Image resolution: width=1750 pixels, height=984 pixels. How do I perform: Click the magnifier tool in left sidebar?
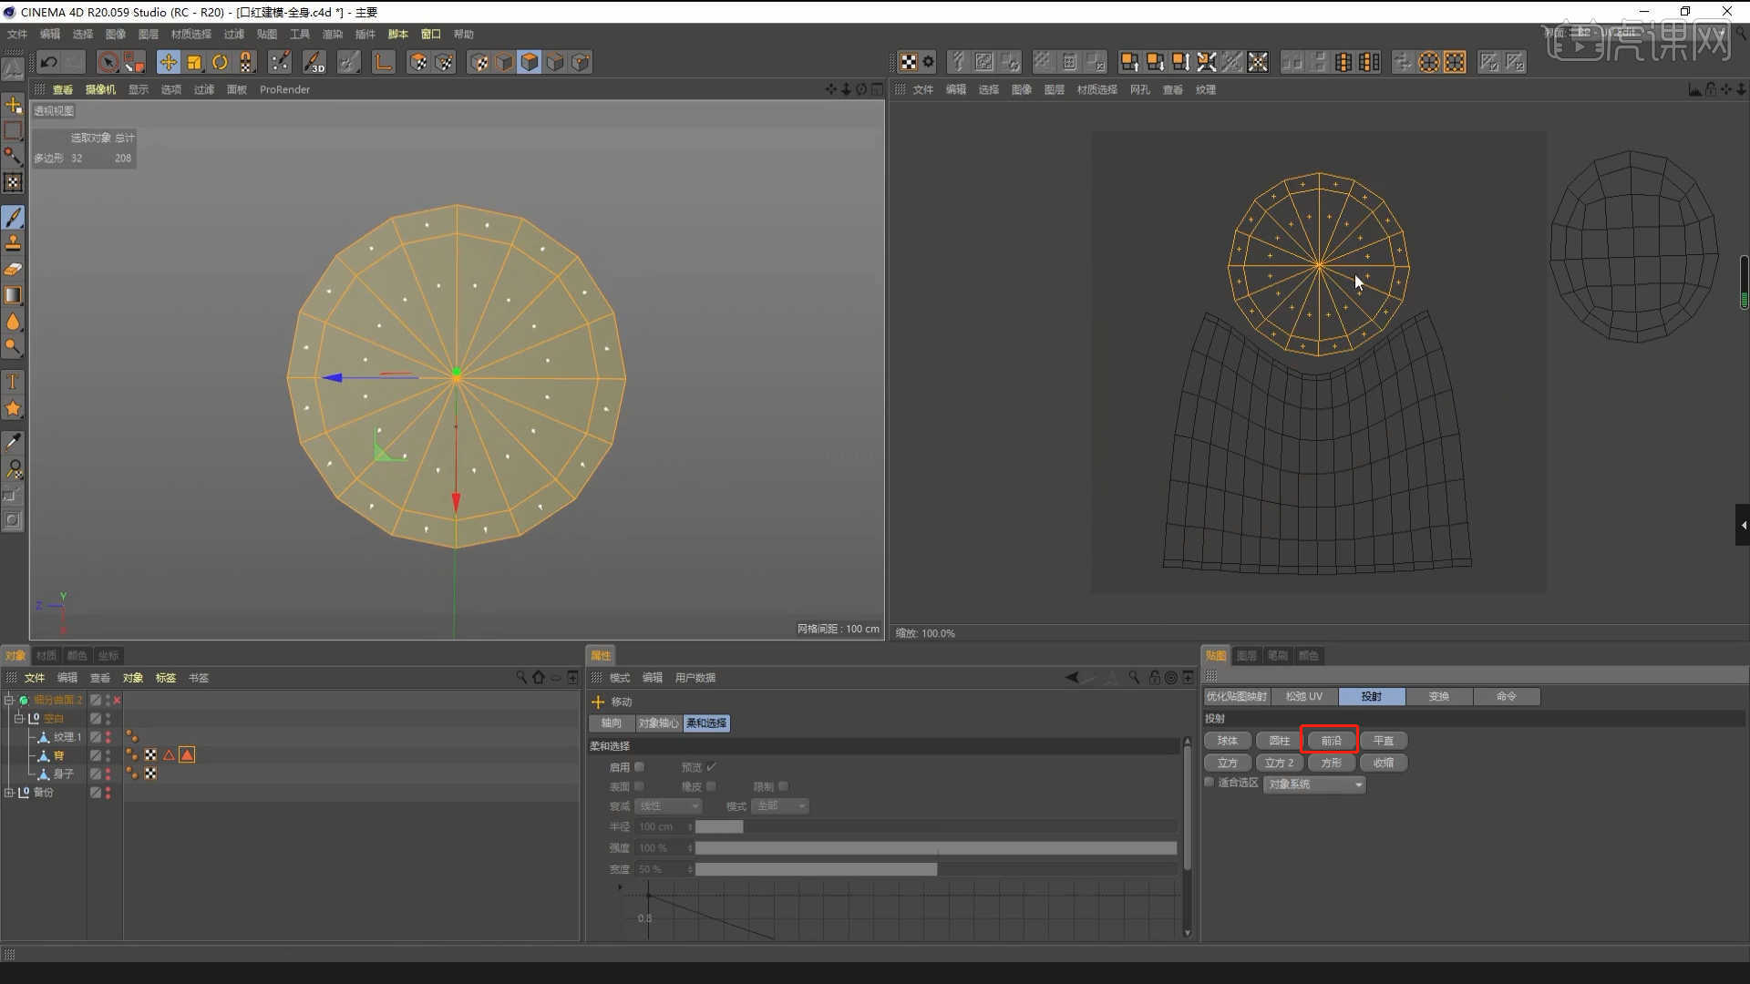(x=13, y=469)
